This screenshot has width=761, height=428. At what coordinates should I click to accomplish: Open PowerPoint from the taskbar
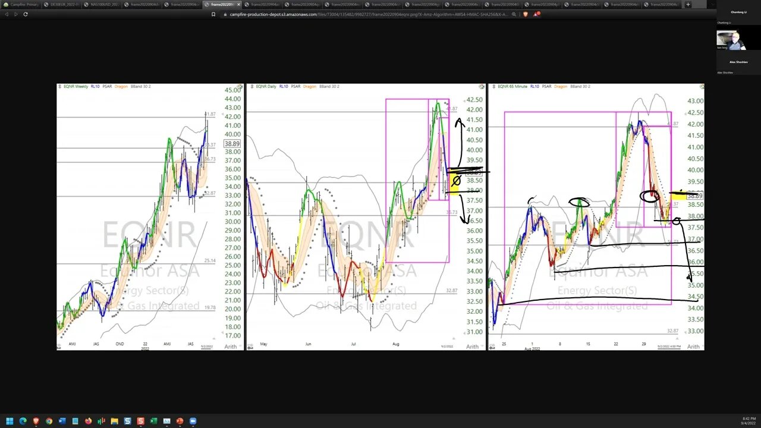[x=180, y=421]
